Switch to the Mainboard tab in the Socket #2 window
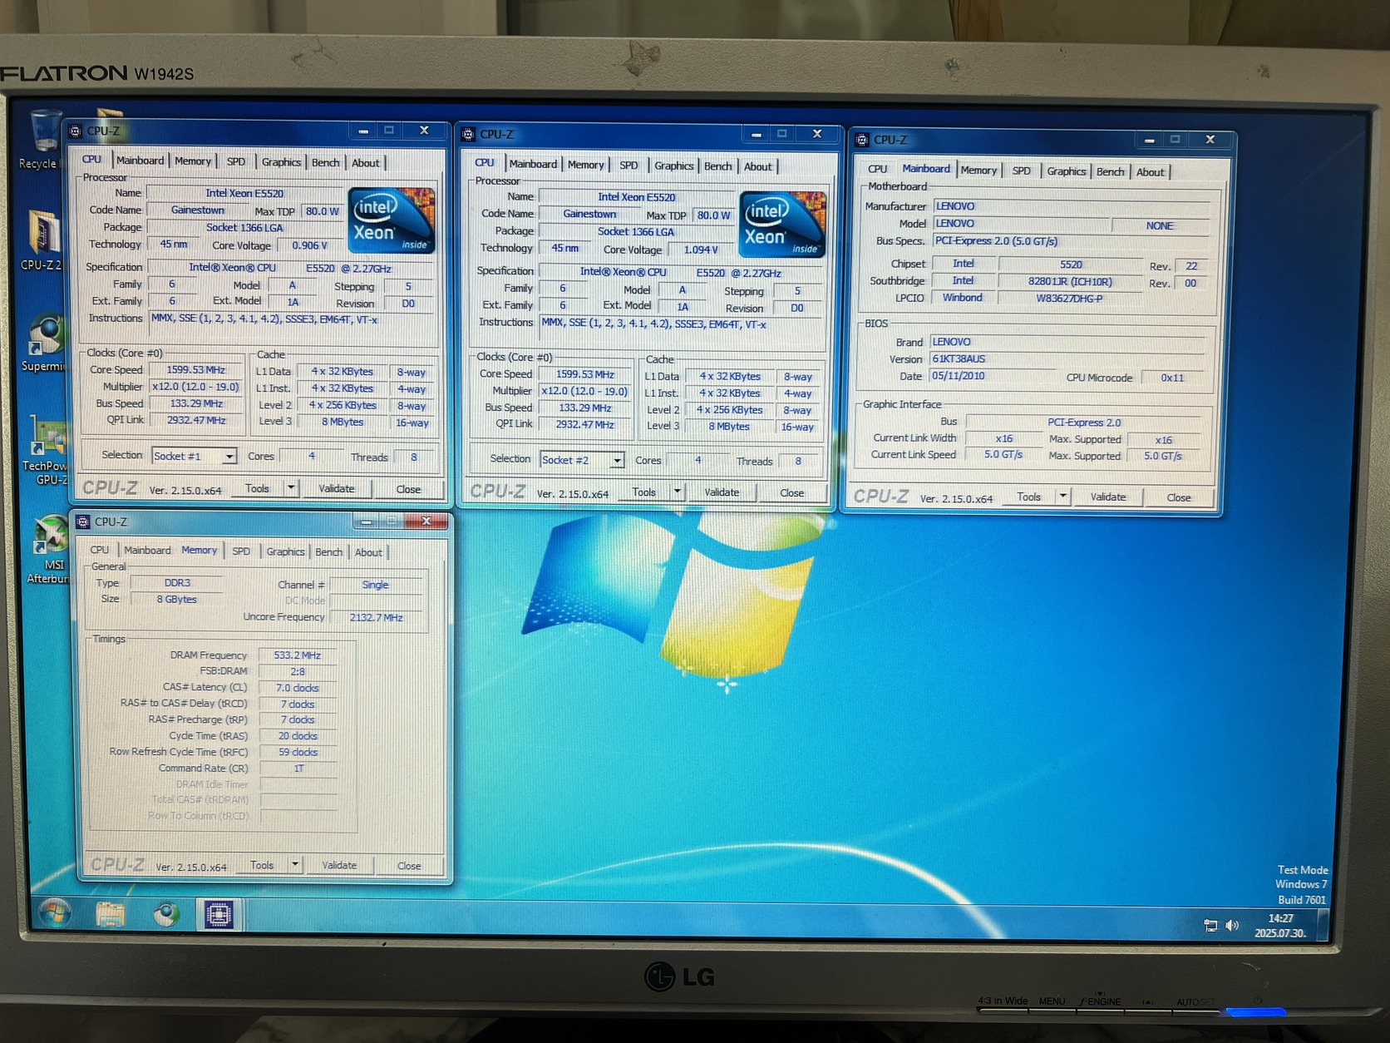 (x=533, y=165)
